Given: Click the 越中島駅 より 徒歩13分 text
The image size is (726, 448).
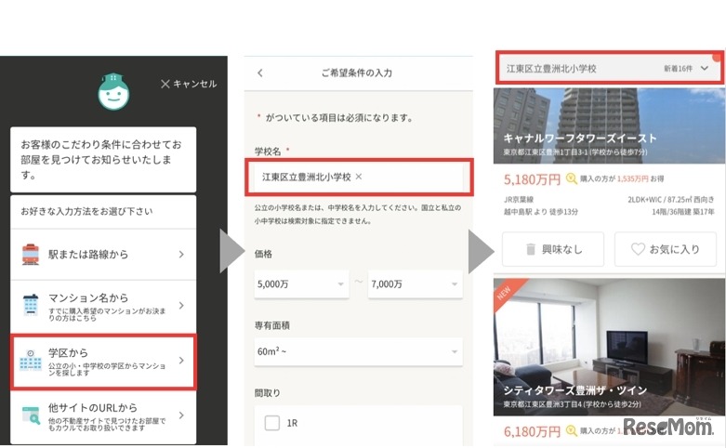Looking at the screenshot, I should [x=541, y=212].
